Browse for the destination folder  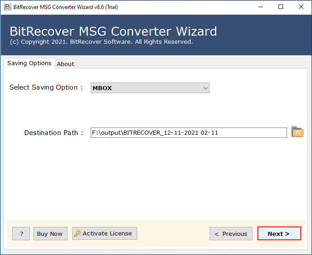point(297,132)
